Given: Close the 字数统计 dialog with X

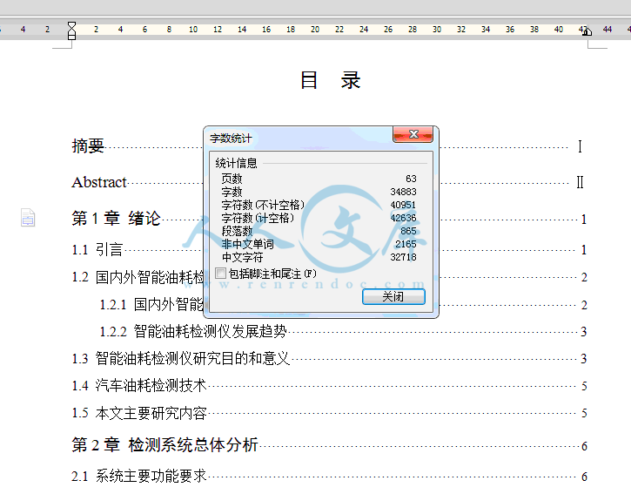Looking at the screenshot, I should click(413, 134).
